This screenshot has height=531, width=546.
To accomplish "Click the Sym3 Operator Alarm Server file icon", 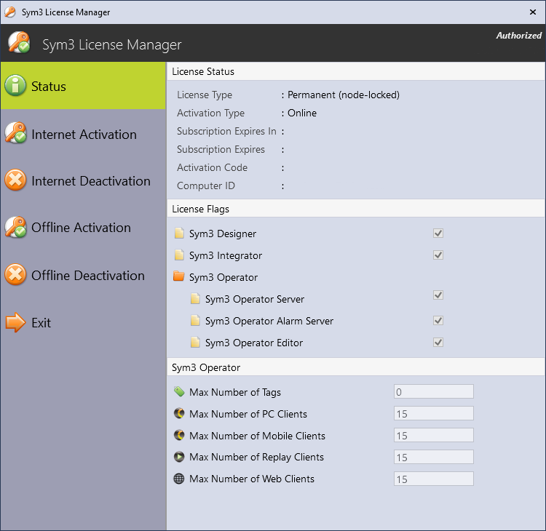I will pos(195,321).
